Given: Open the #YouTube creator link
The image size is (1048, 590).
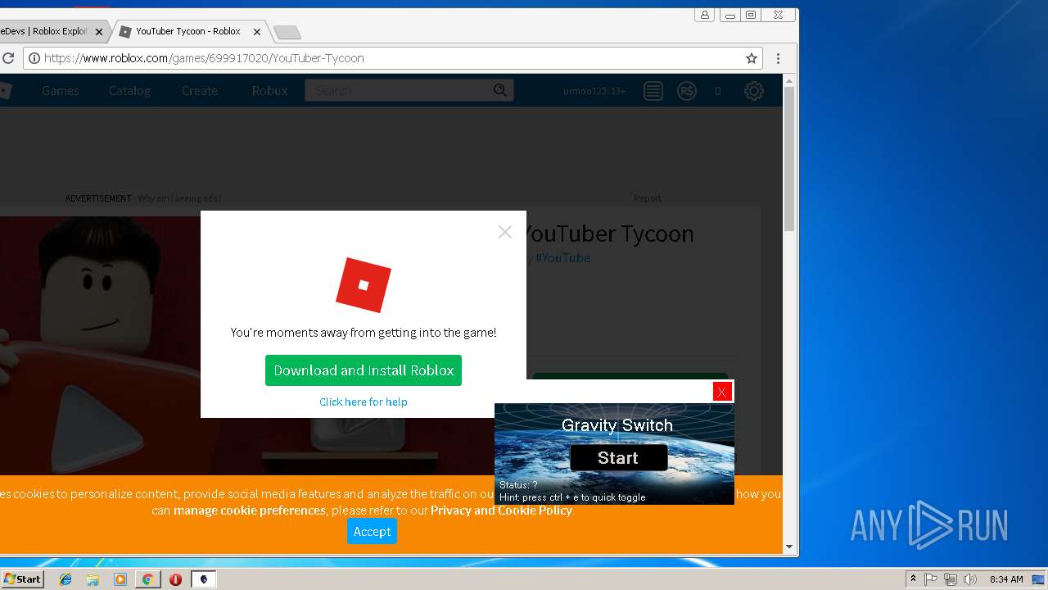Looking at the screenshot, I should 562,257.
